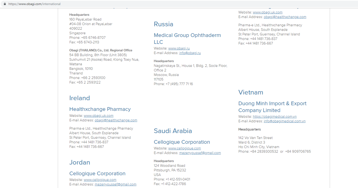Click the padlock icon in address bar
The width and height of the screenshot is (358, 188).
5,4
